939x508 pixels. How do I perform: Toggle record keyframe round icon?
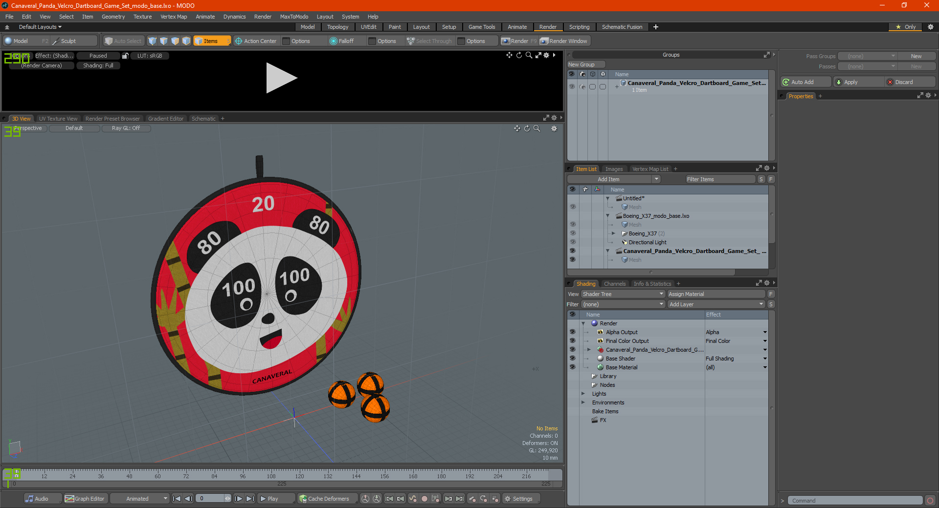tap(425, 499)
